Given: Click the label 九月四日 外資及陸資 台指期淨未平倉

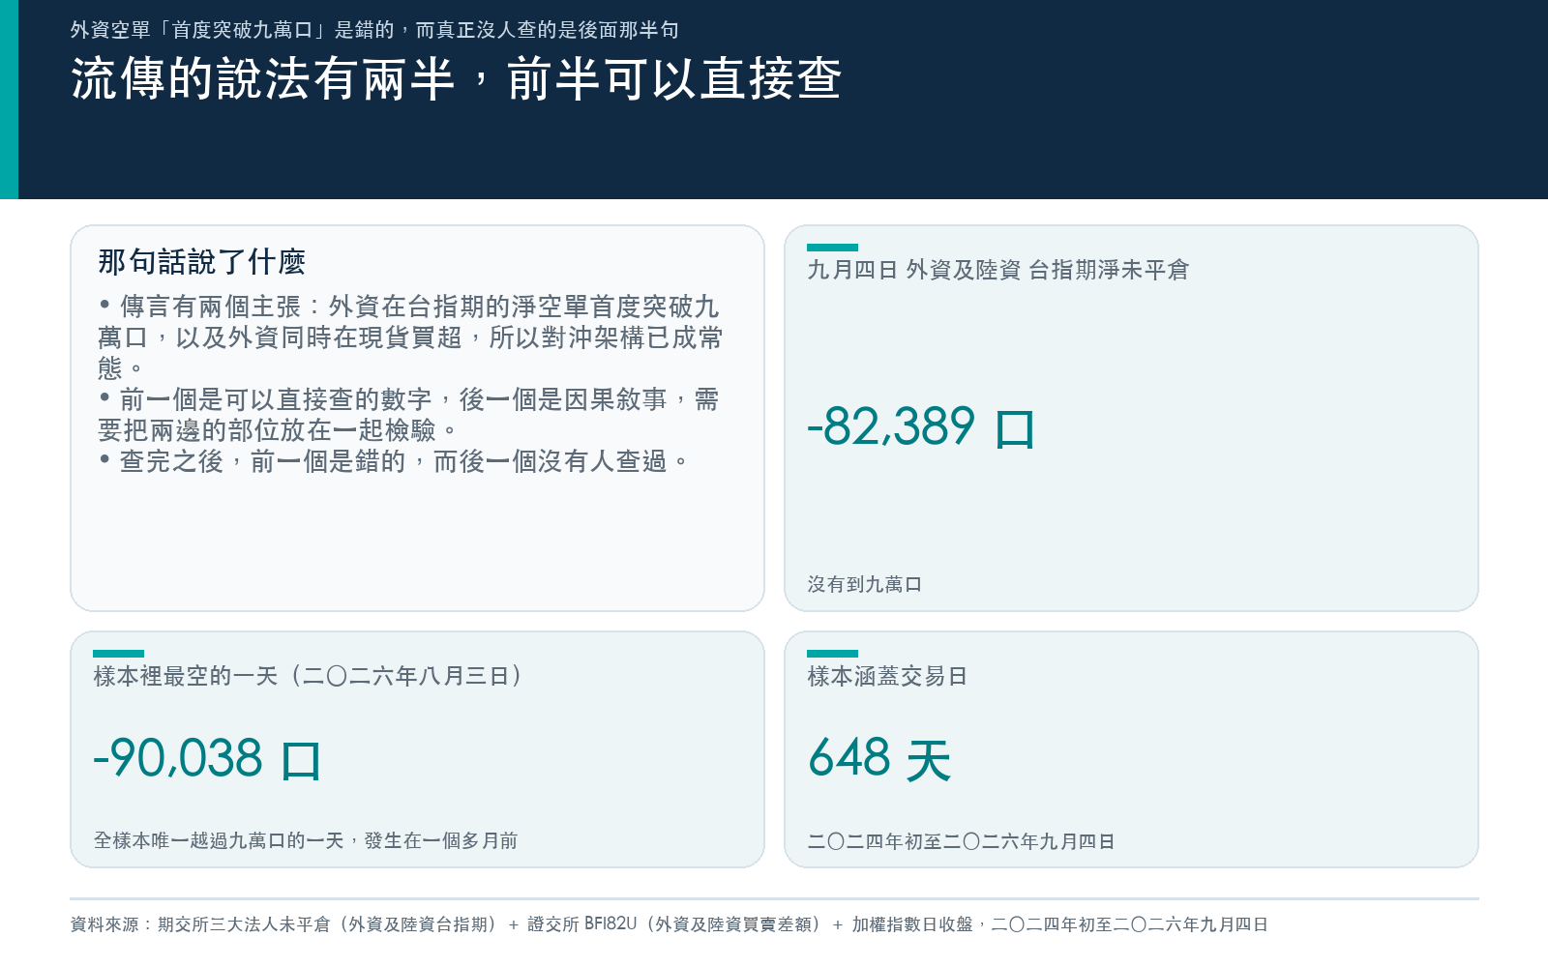Looking at the screenshot, I should [998, 270].
